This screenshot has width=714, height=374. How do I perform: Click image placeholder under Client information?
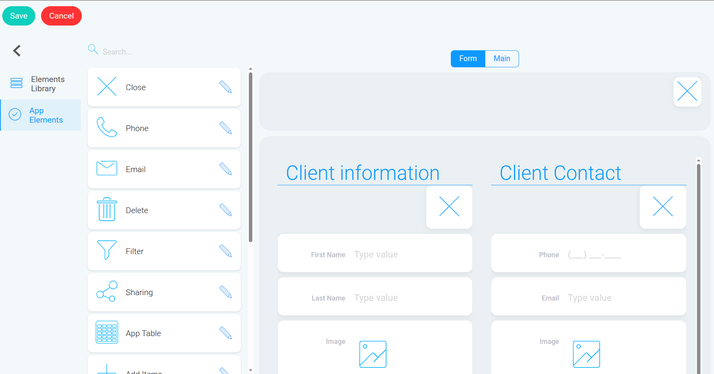(x=373, y=354)
